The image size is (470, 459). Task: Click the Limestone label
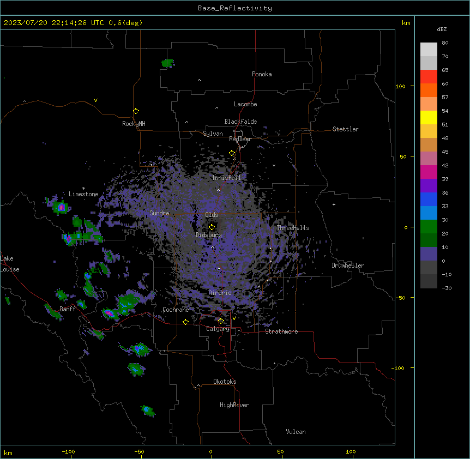pyautogui.click(x=83, y=194)
